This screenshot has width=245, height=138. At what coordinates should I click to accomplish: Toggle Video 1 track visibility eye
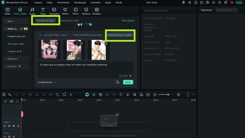click(x=14, y=126)
